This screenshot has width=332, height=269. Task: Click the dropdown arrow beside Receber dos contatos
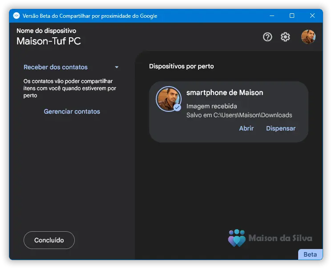coord(117,67)
